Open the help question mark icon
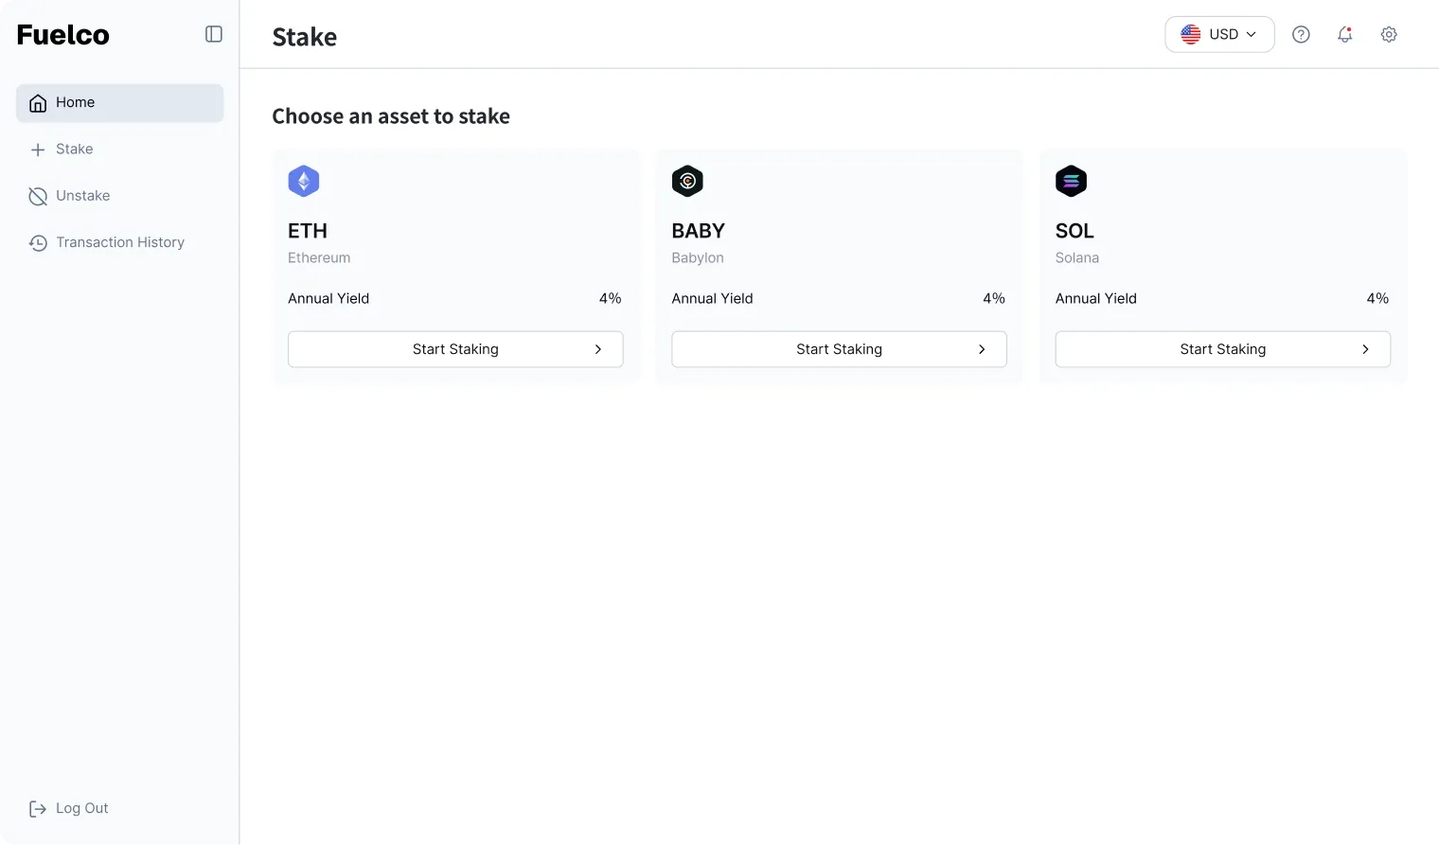Screen dimensions: 1439x845 1301,34
